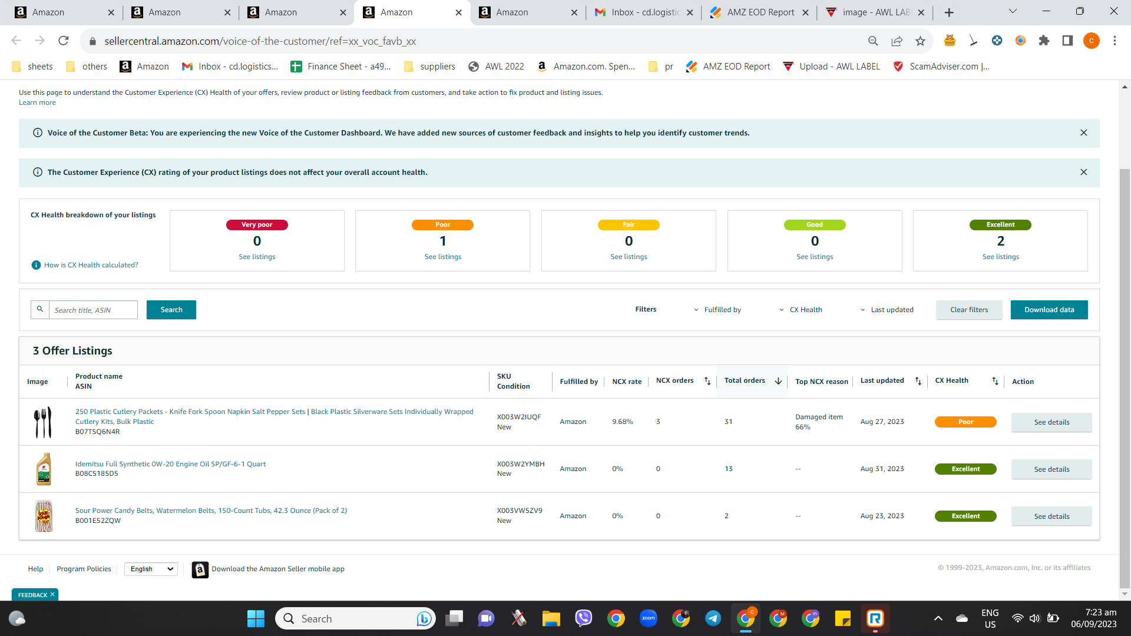
Task: Open Telegram from the taskbar
Action: [713, 618]
